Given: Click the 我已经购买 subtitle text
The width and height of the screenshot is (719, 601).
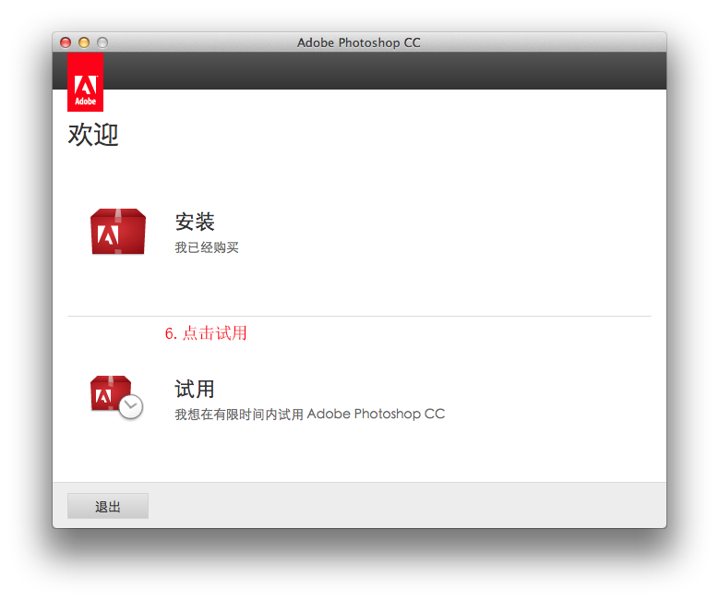Looking at the screenshot, I should (x=207, y=247).
